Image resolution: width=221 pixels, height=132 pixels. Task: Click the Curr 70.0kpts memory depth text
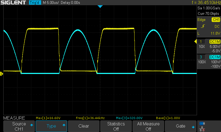point(208,13)
